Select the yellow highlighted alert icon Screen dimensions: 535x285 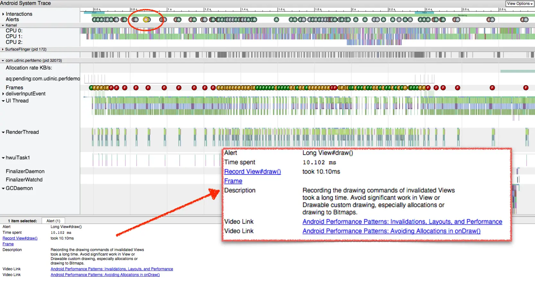coord(146,20)
